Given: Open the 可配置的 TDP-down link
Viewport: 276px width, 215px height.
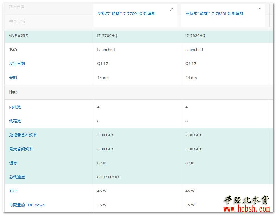Looking at the screenshot, I should 27,205.
